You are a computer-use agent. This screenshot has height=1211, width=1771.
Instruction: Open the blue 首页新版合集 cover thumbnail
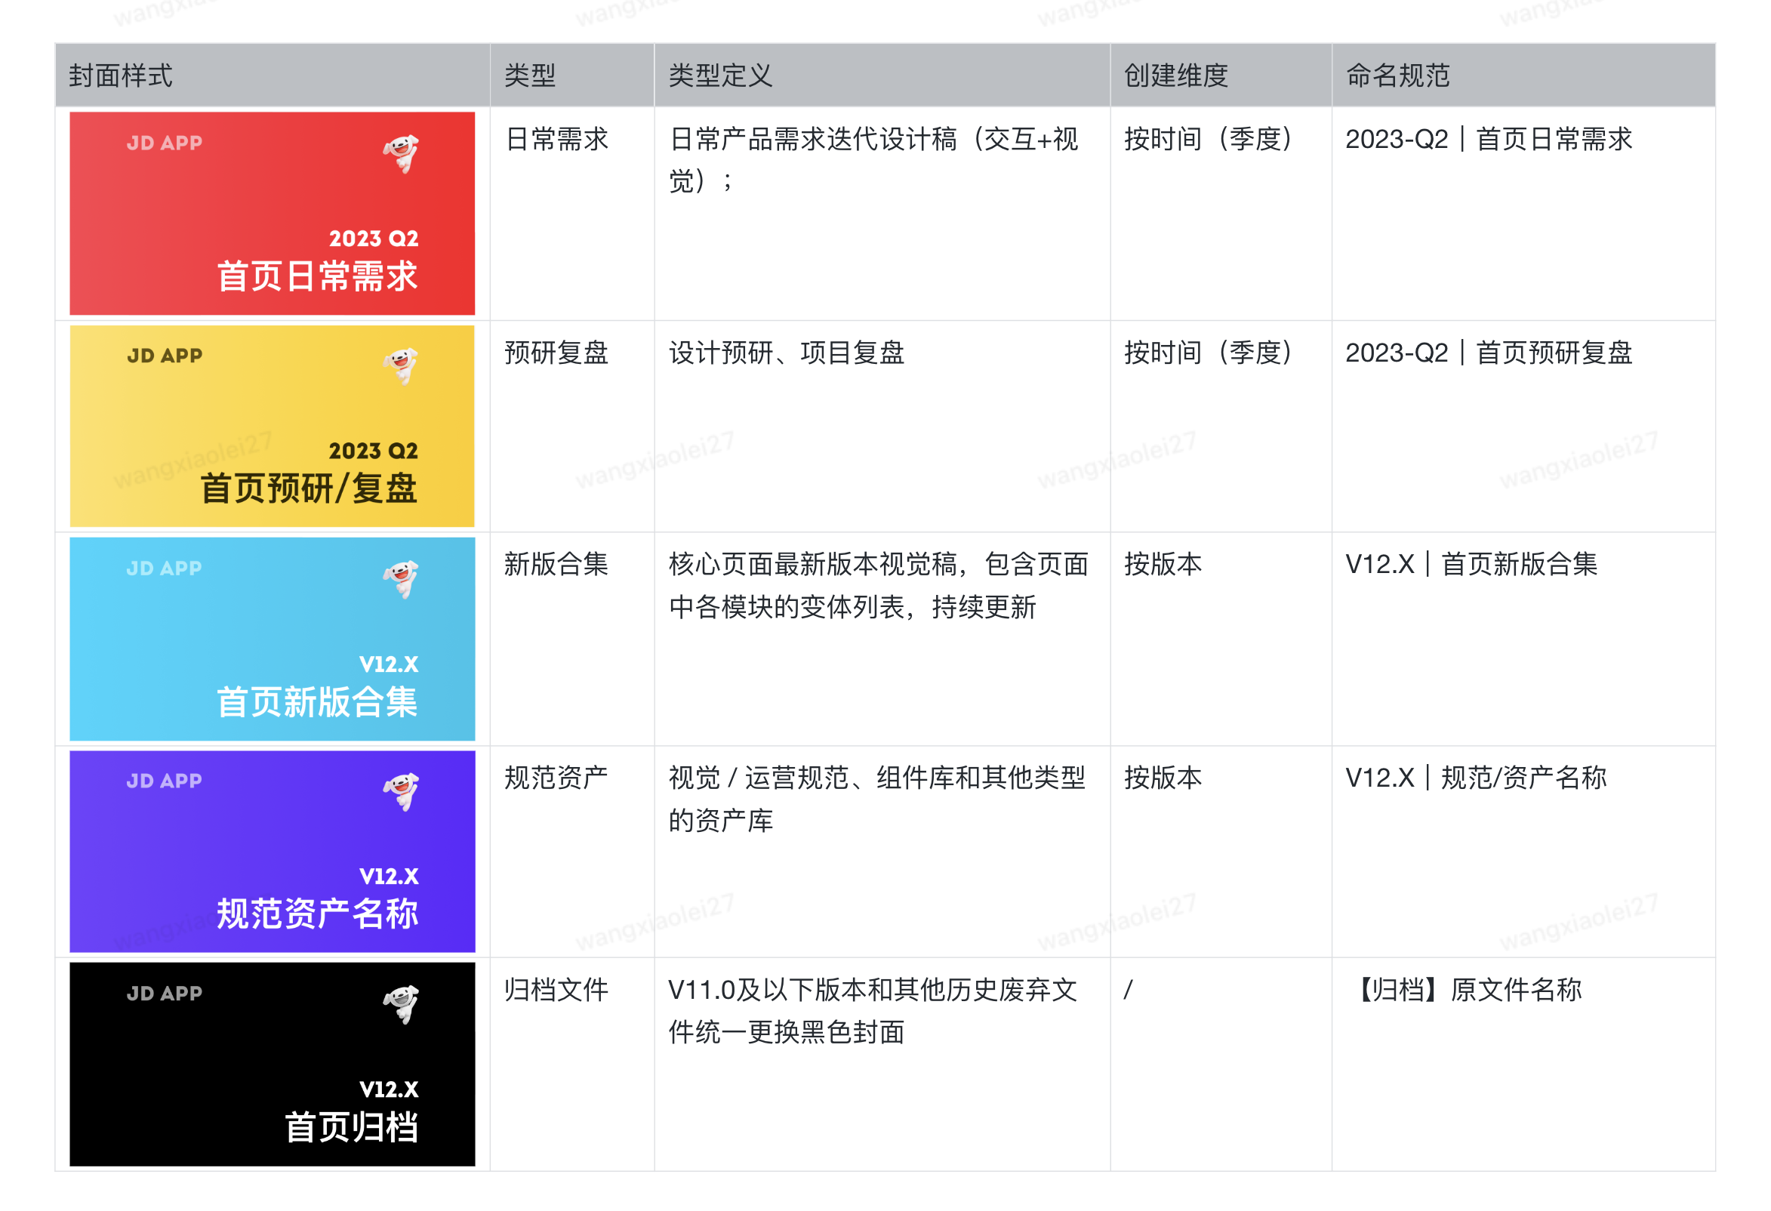click(x=272, y=639)
